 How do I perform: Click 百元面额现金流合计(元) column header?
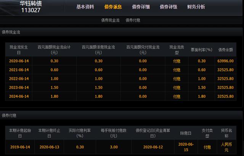(54, 50)
